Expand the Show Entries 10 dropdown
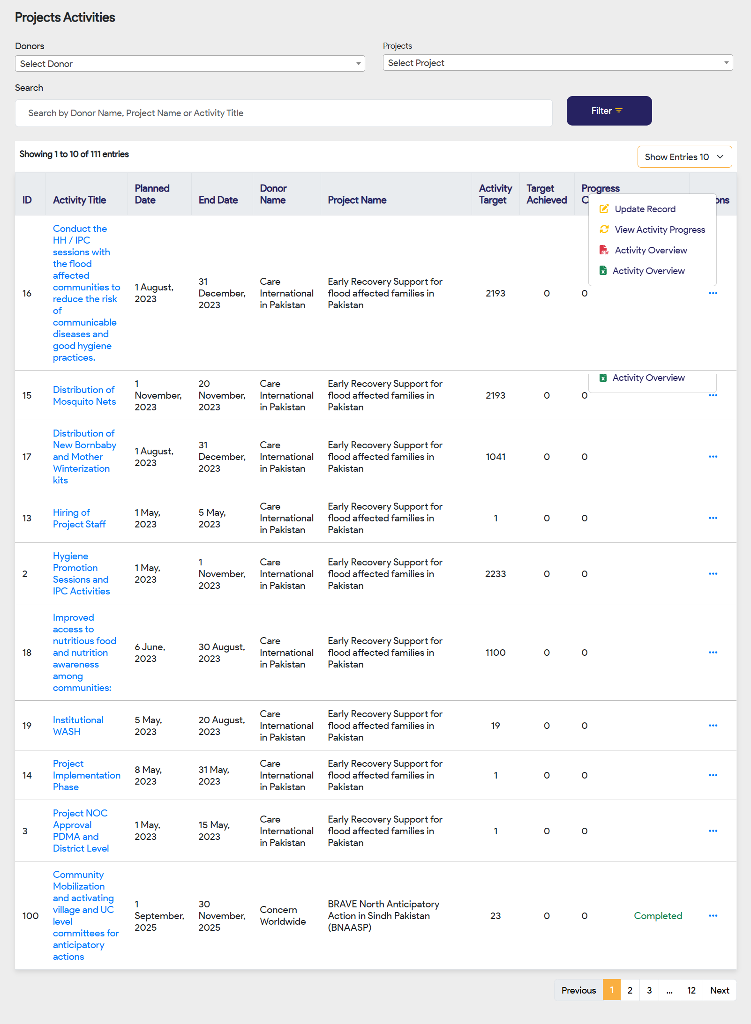The width and height of the screenshot is (751, 1024). point(684,157)
